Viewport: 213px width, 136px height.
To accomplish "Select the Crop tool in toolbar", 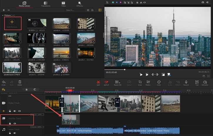I will [x=140, y=82].
